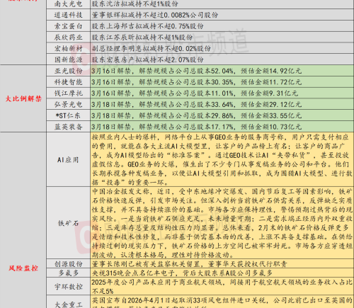Click the cell with 预估金额9.31亿元

tap(222, 93)
